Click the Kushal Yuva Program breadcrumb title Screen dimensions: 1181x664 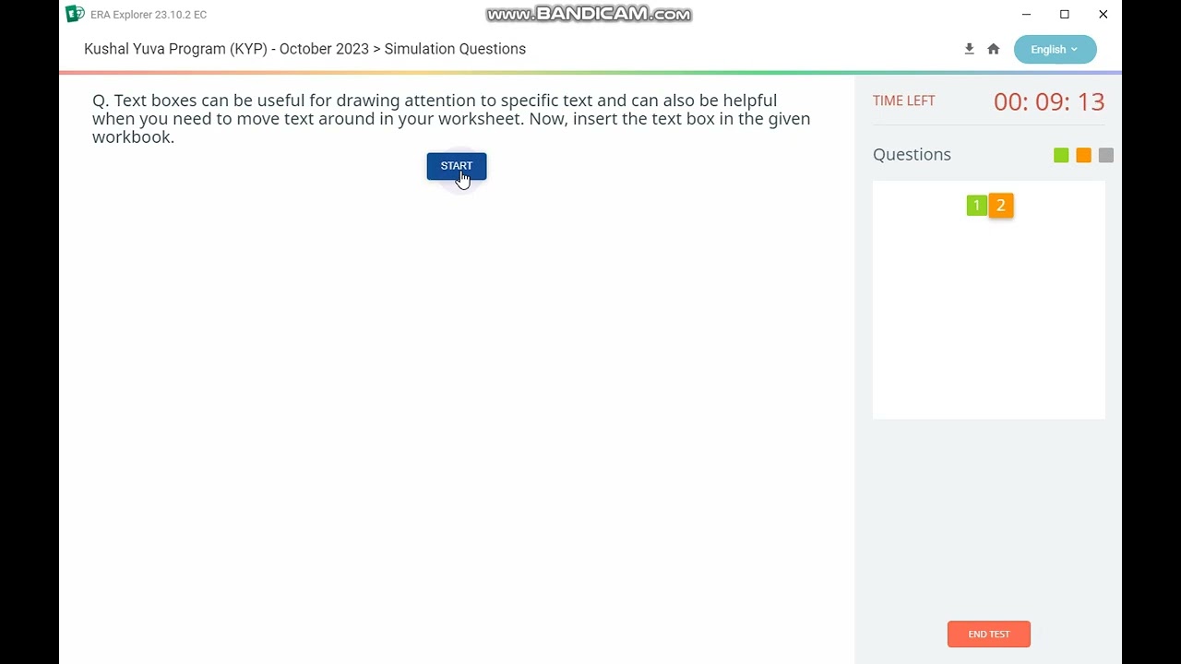pos(304,49)
